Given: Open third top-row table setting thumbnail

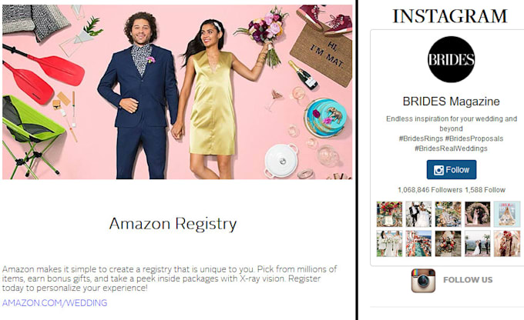Looking at the screenshot, I should (448, 214).
